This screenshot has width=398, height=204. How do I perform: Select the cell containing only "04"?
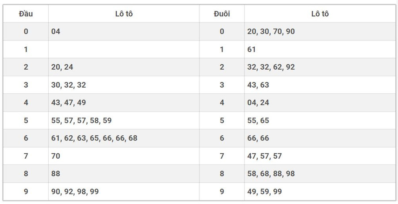point(56,31)
